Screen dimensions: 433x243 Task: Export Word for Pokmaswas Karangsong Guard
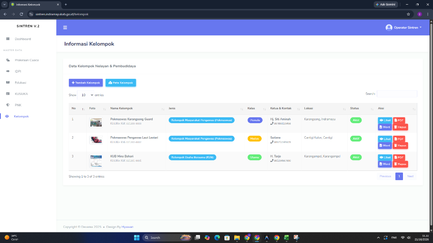pos(385,127)
